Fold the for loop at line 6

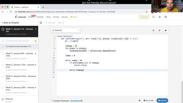(55, 48)
